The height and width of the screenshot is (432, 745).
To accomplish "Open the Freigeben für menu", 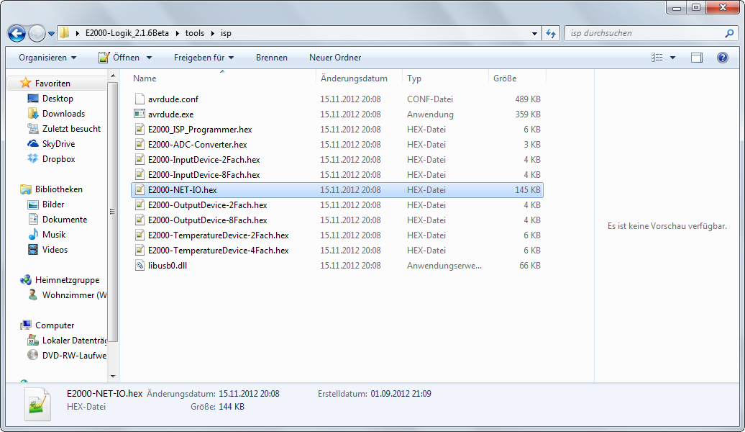I will (204, 58).
